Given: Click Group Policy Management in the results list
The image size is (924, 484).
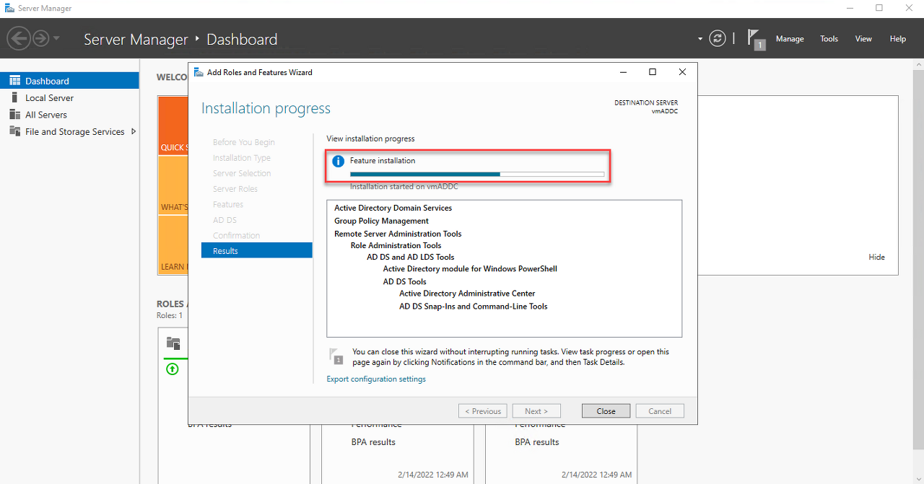Looking at the screenshot, I should (381, 221).
